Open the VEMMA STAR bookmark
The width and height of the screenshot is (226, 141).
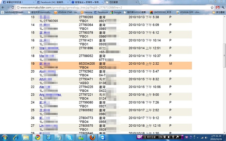click(66, 12)
